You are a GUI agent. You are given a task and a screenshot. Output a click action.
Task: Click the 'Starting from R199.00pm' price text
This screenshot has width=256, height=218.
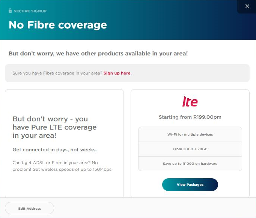190,117
